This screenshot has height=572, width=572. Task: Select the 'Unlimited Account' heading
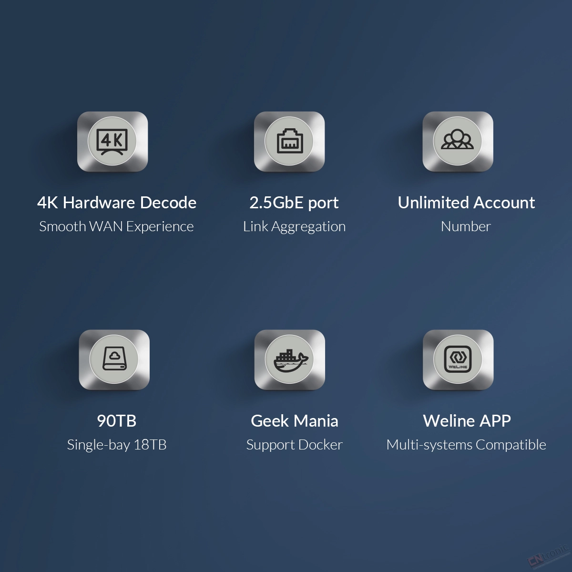[x=466, y=203]
